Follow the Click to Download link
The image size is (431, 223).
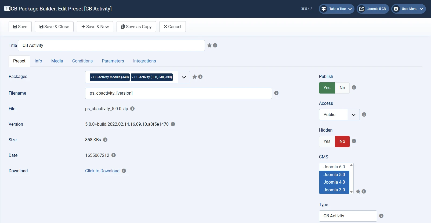[102, 171]
